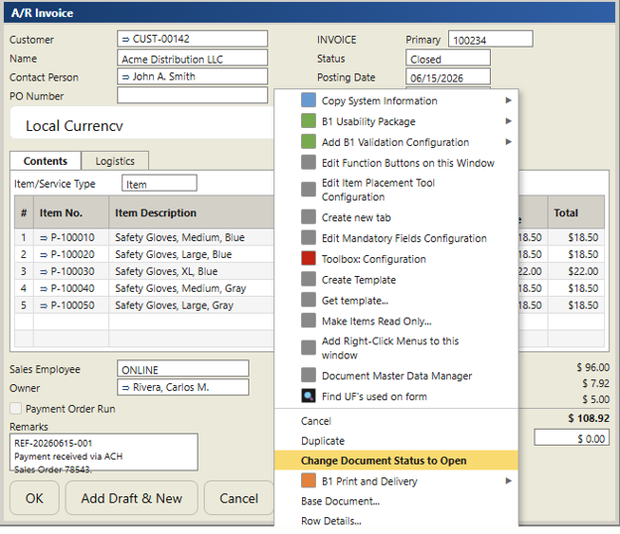Click the OK button

tap(35, 498)
